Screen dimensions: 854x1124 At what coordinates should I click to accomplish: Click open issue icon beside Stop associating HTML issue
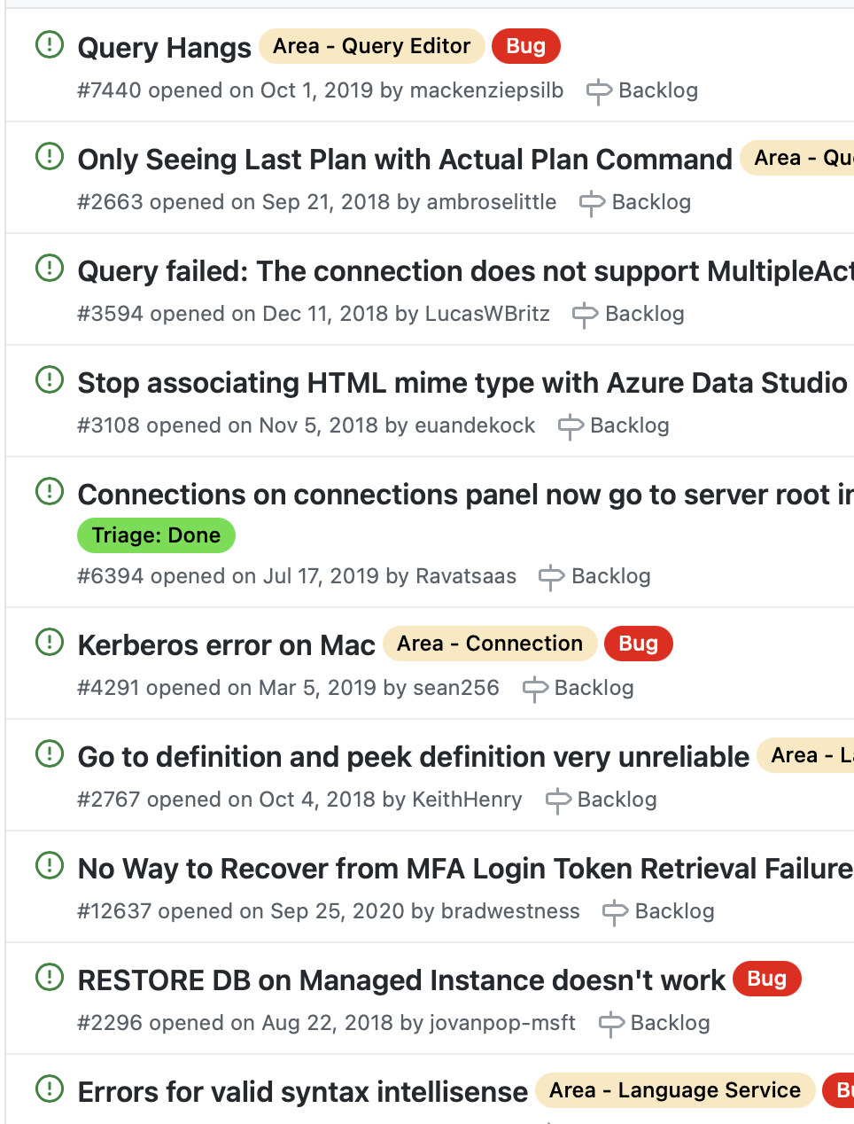point(50,379)
